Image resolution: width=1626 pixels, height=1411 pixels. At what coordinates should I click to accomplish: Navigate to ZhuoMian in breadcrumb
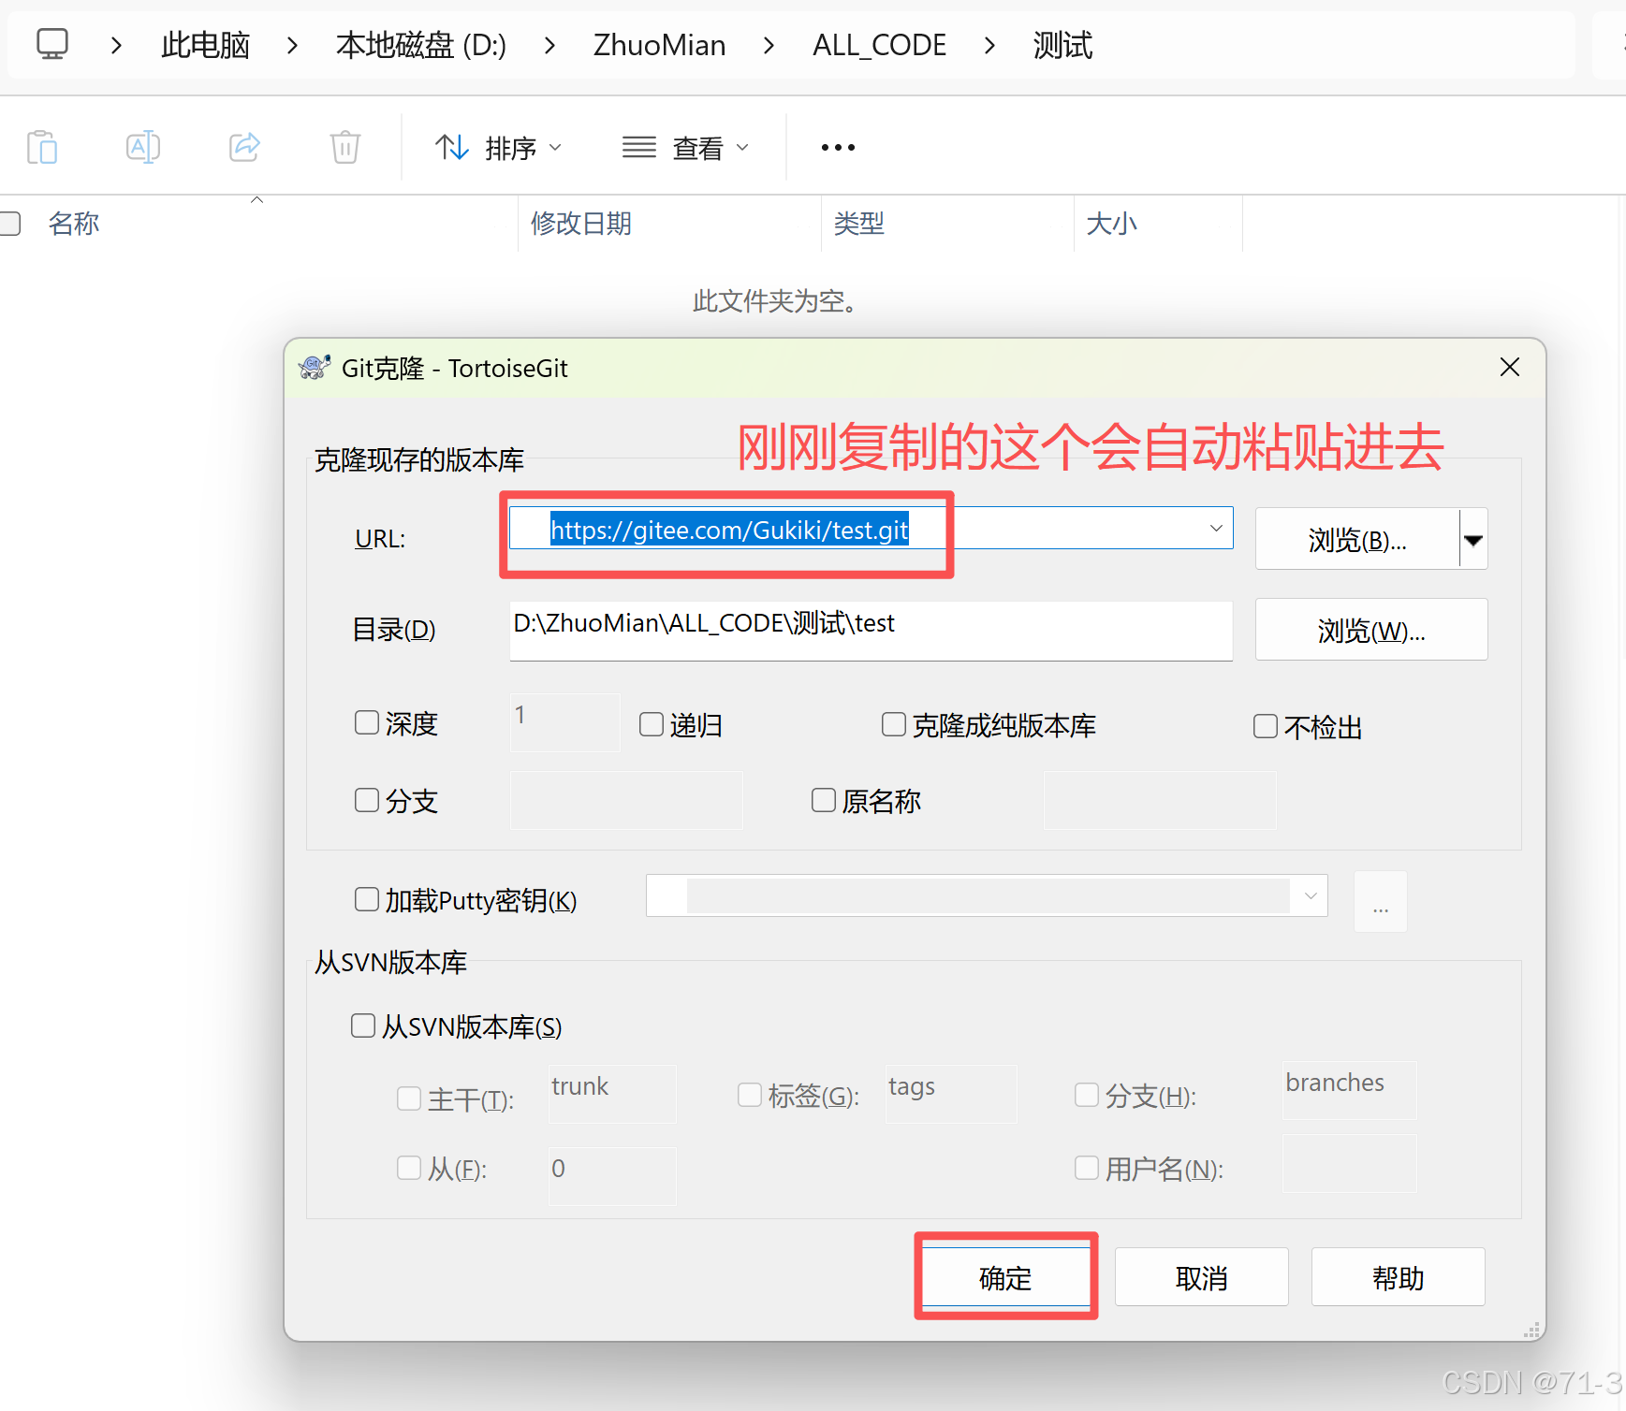click(x=659, y=45)
